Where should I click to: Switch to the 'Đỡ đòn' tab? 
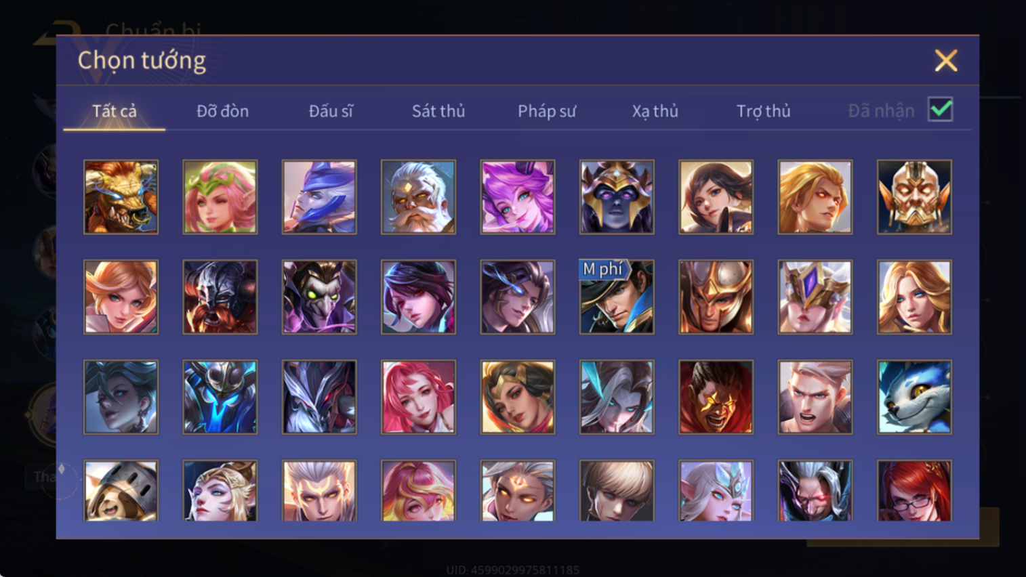pos(222,111)
